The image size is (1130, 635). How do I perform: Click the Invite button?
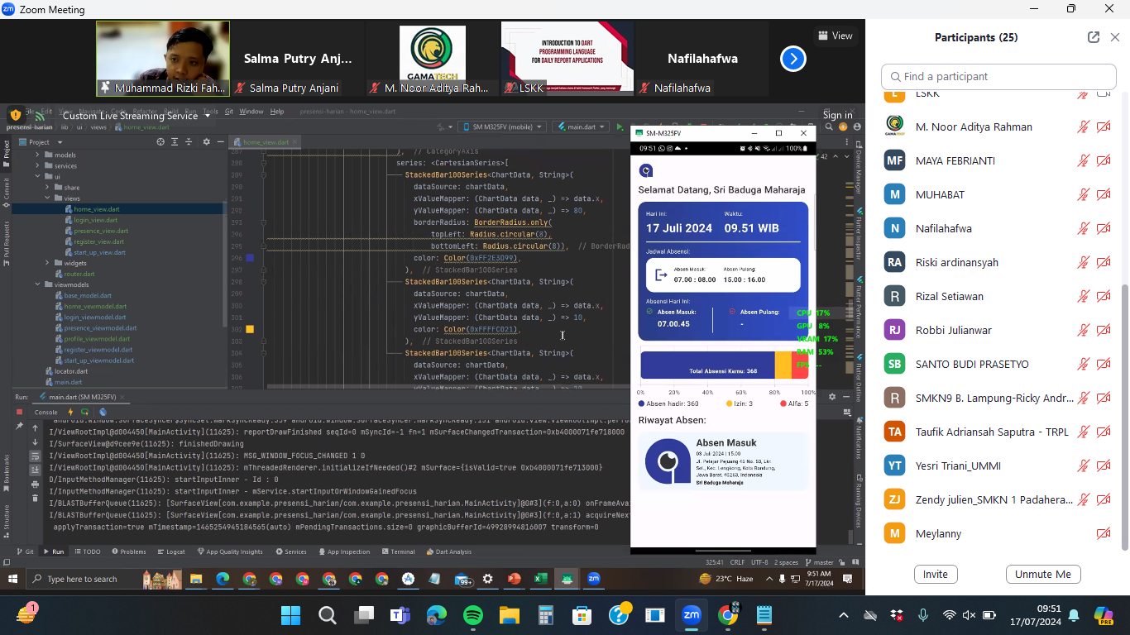click(936, 574)
